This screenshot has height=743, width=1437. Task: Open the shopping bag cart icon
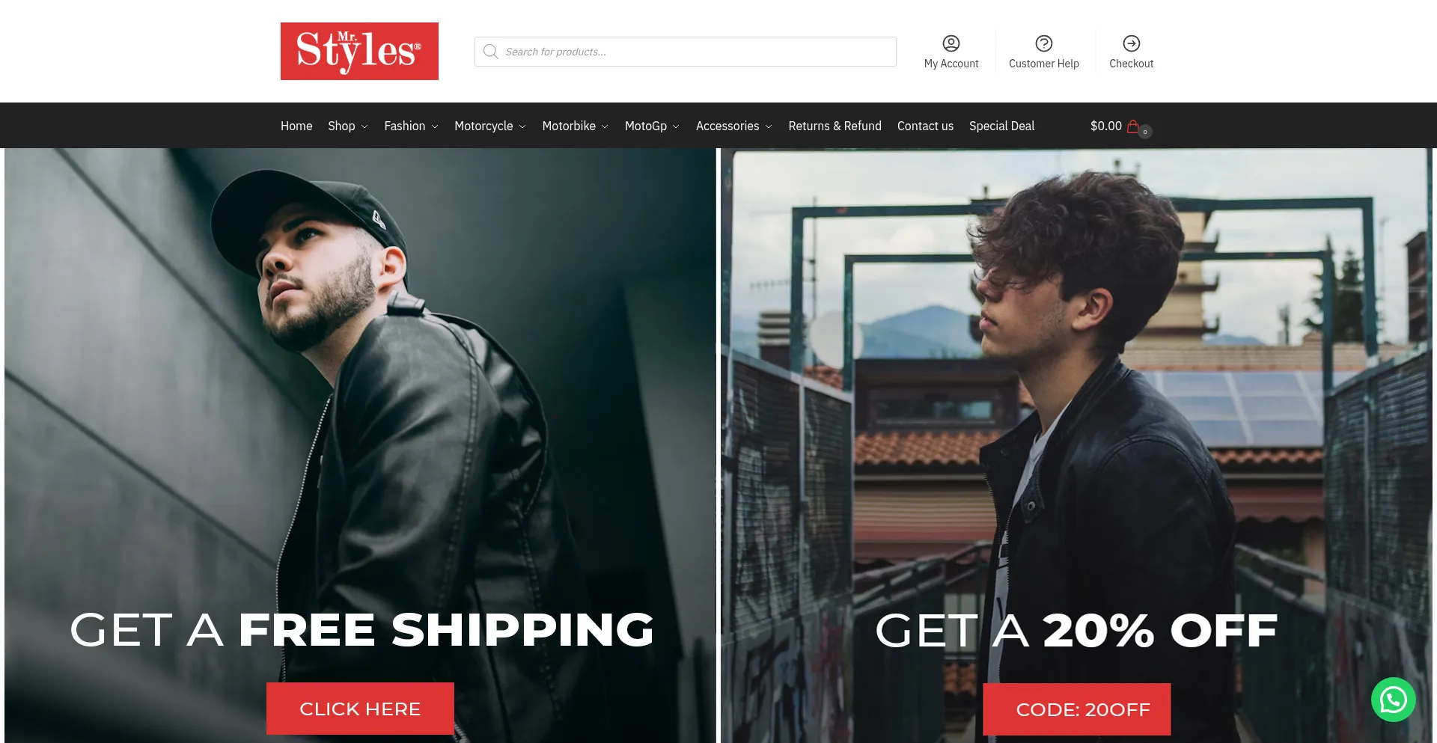(1133, 126)
